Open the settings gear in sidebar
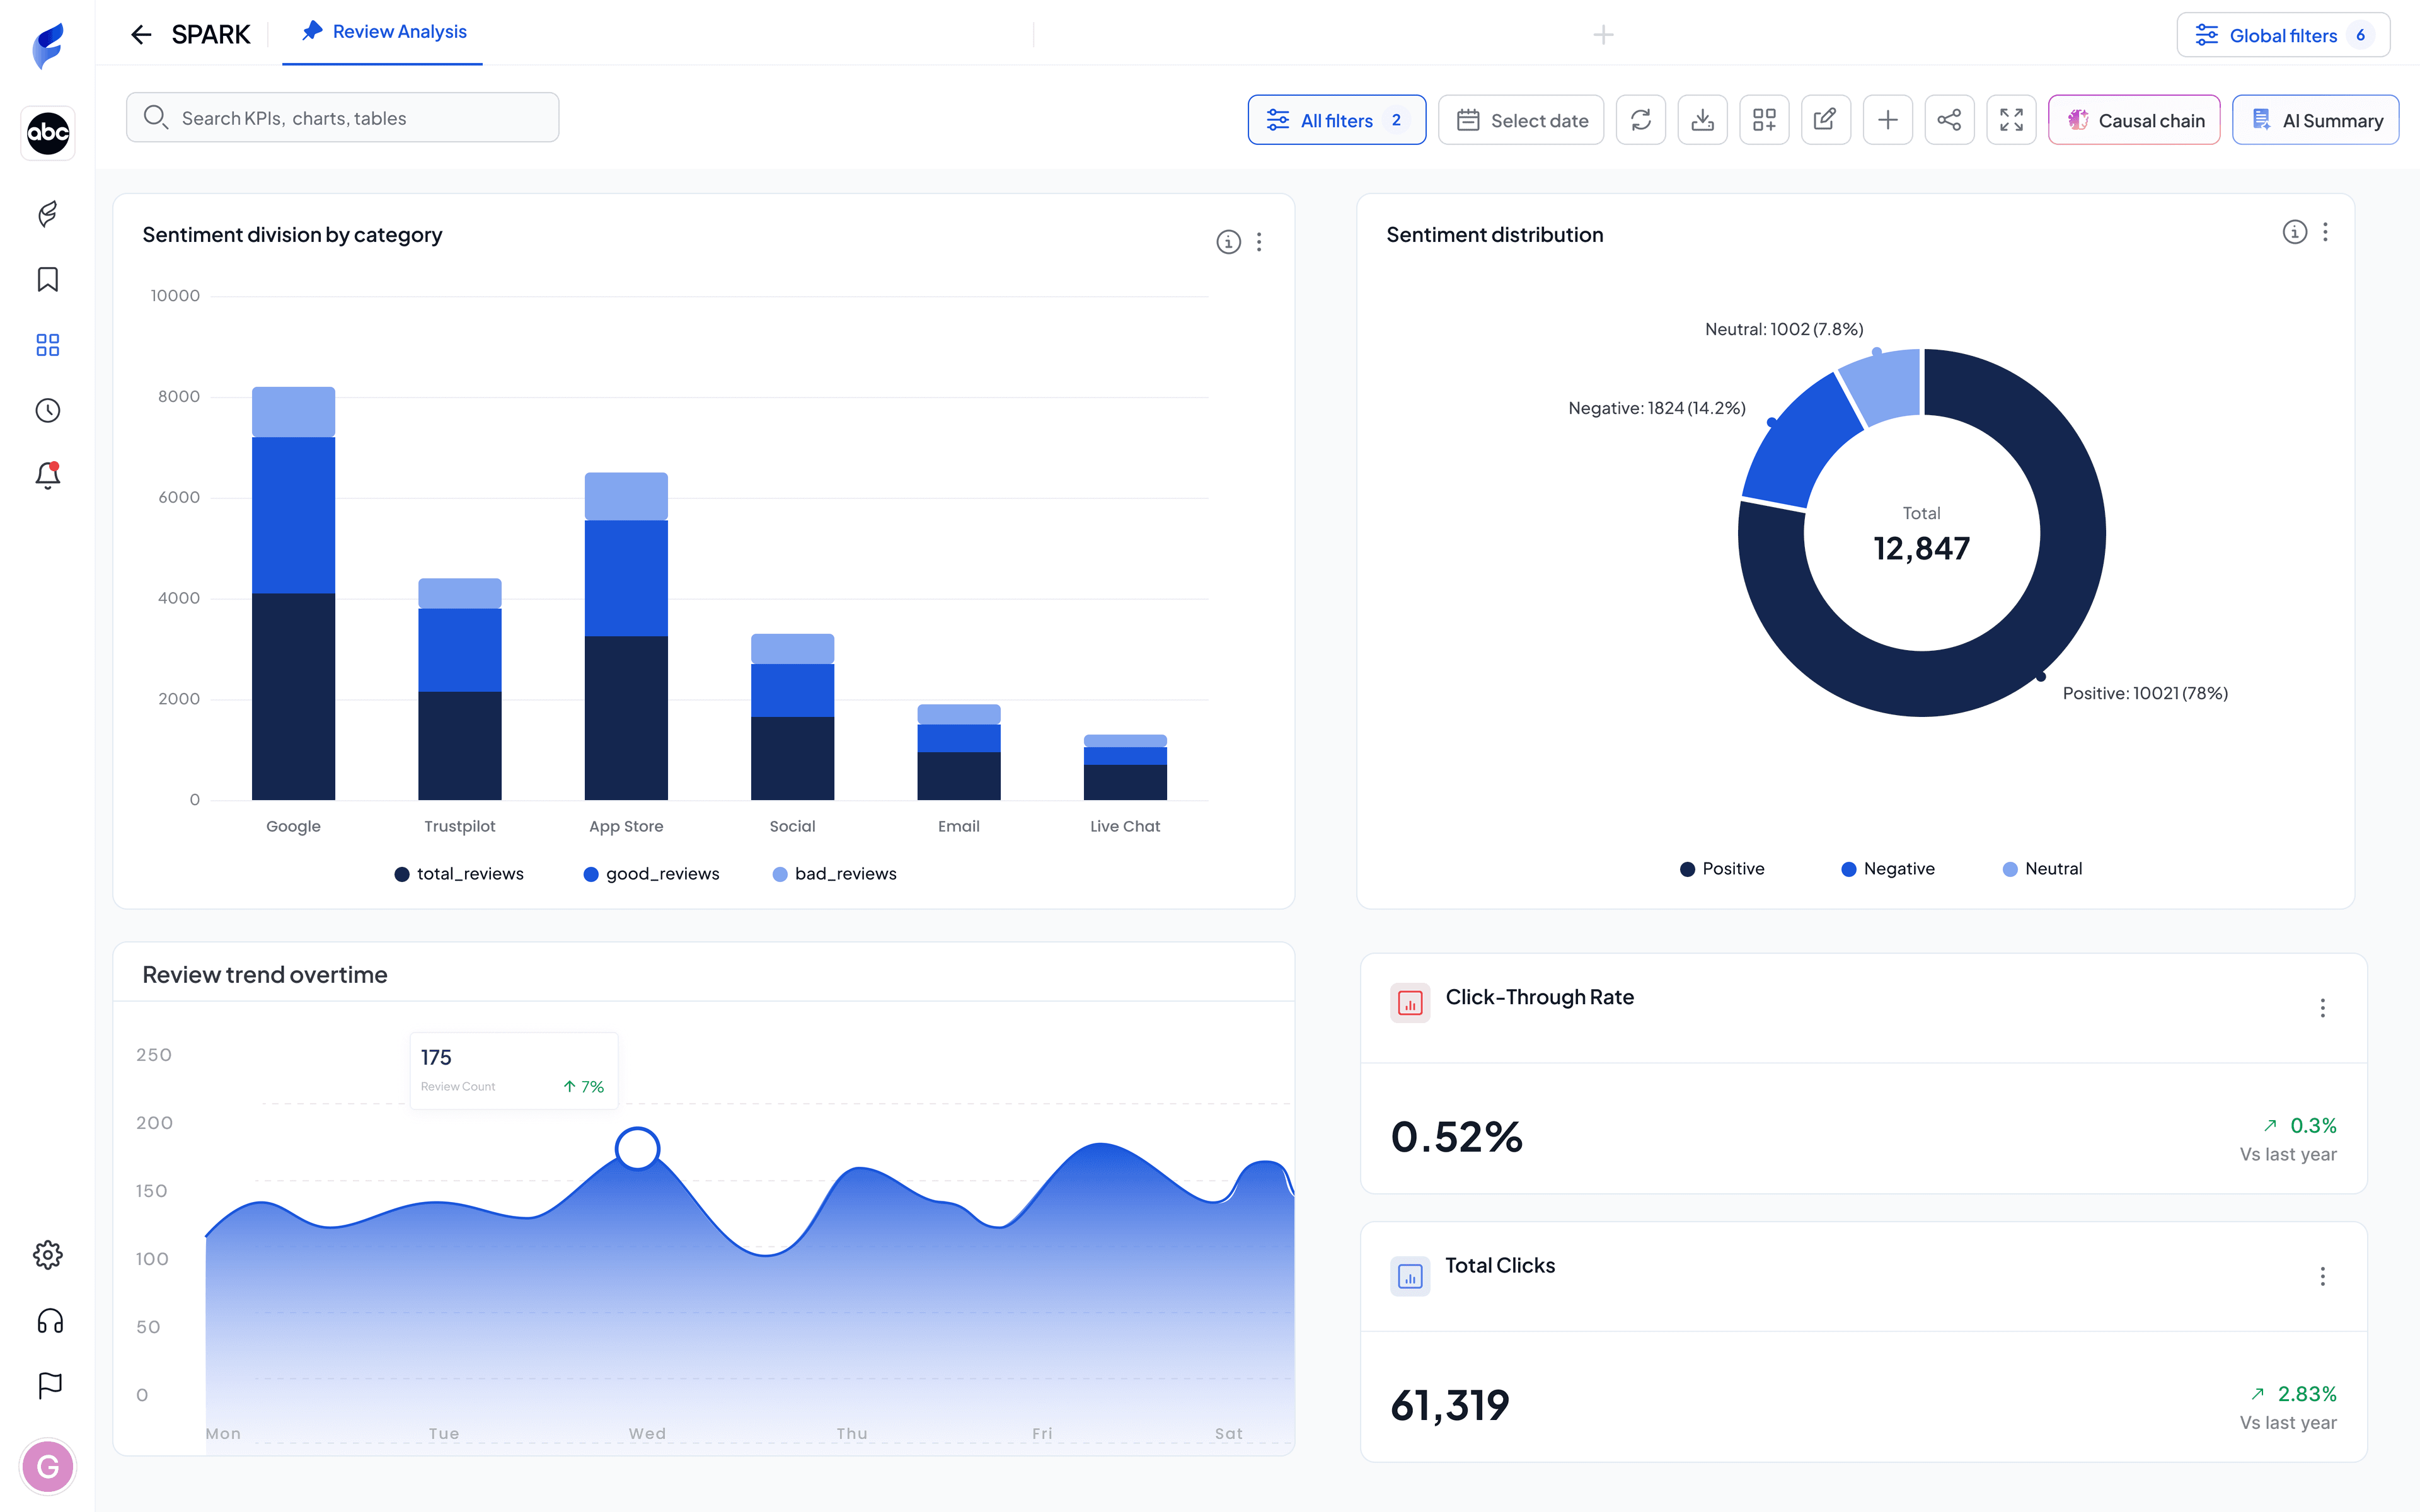This screenshot has height=1512, width=2420. pos(48,1255)
